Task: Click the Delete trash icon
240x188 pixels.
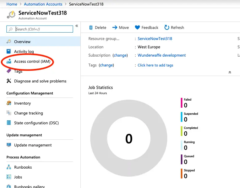Action: [x=91, y=27]
